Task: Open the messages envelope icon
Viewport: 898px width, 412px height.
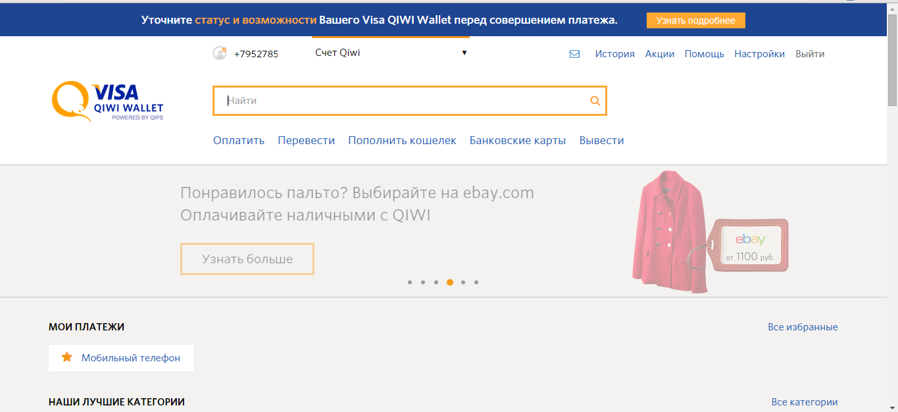Action: click(x=574, y=54)
